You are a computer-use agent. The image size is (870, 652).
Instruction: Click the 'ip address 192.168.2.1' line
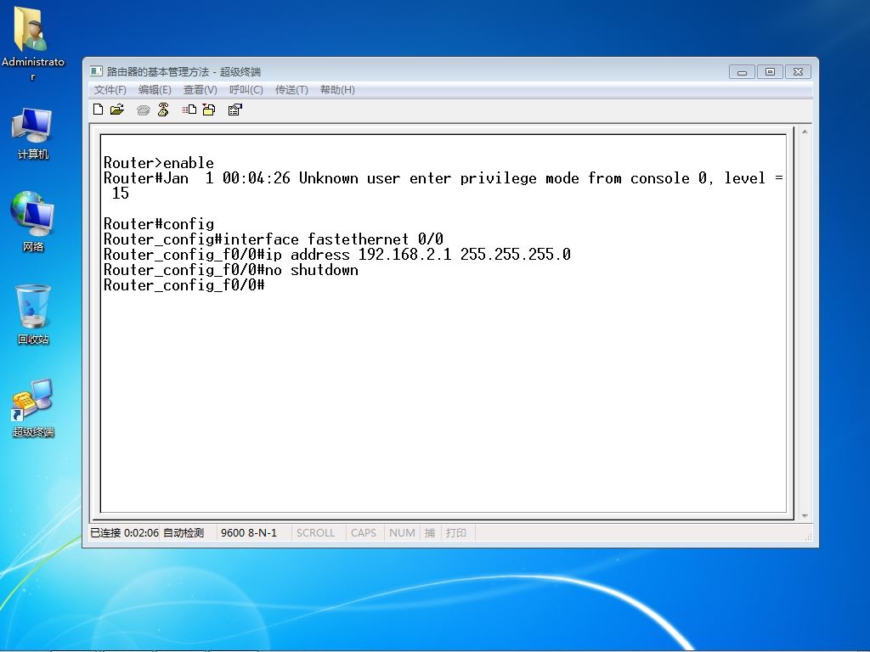pyautogui.click(x=336, y=255)
